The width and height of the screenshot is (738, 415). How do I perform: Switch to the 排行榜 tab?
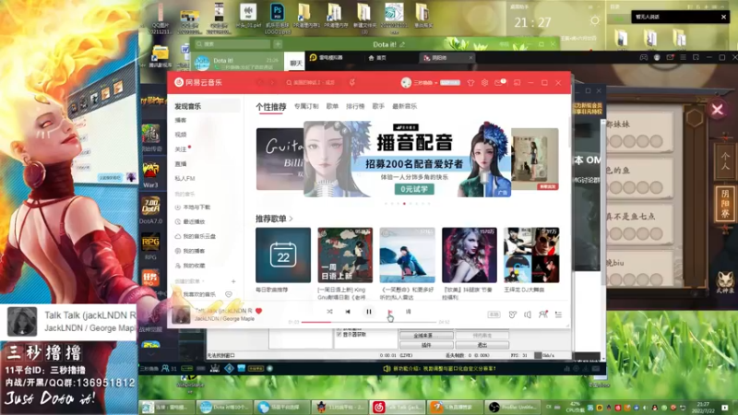pos(355,106)
